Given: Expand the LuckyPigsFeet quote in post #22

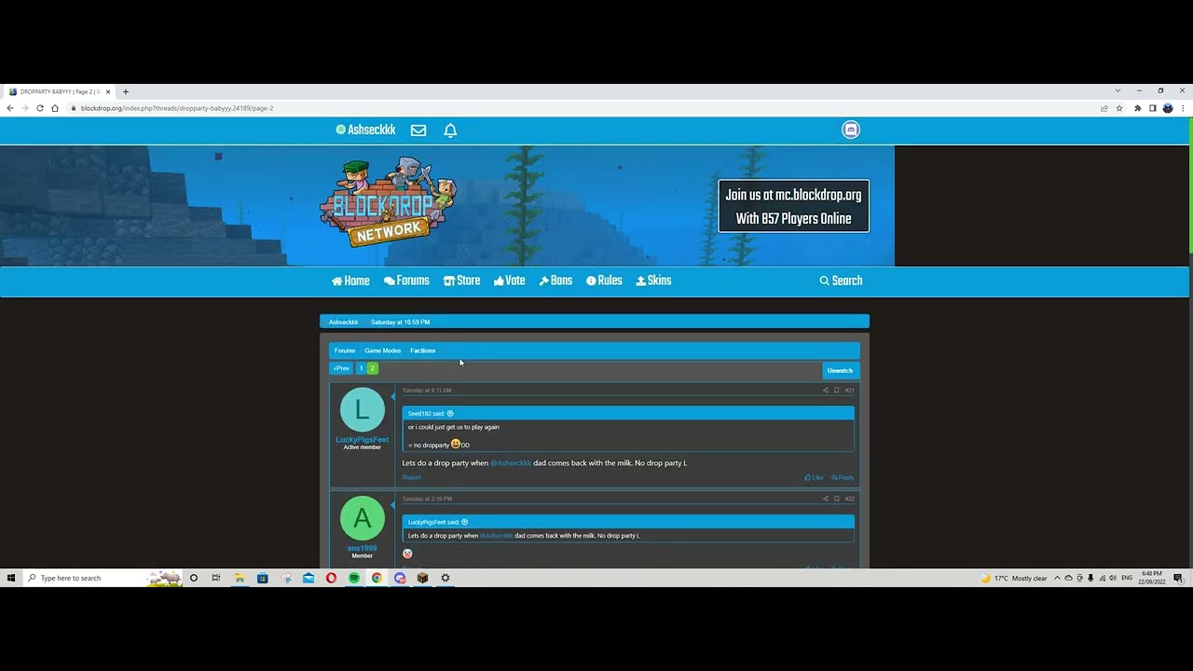Looking at the screenshot, I should [464, 522].
